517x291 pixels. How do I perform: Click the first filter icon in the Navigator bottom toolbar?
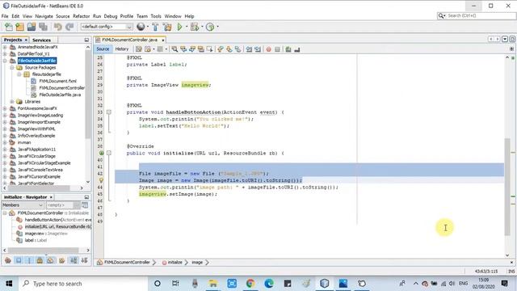8,260
